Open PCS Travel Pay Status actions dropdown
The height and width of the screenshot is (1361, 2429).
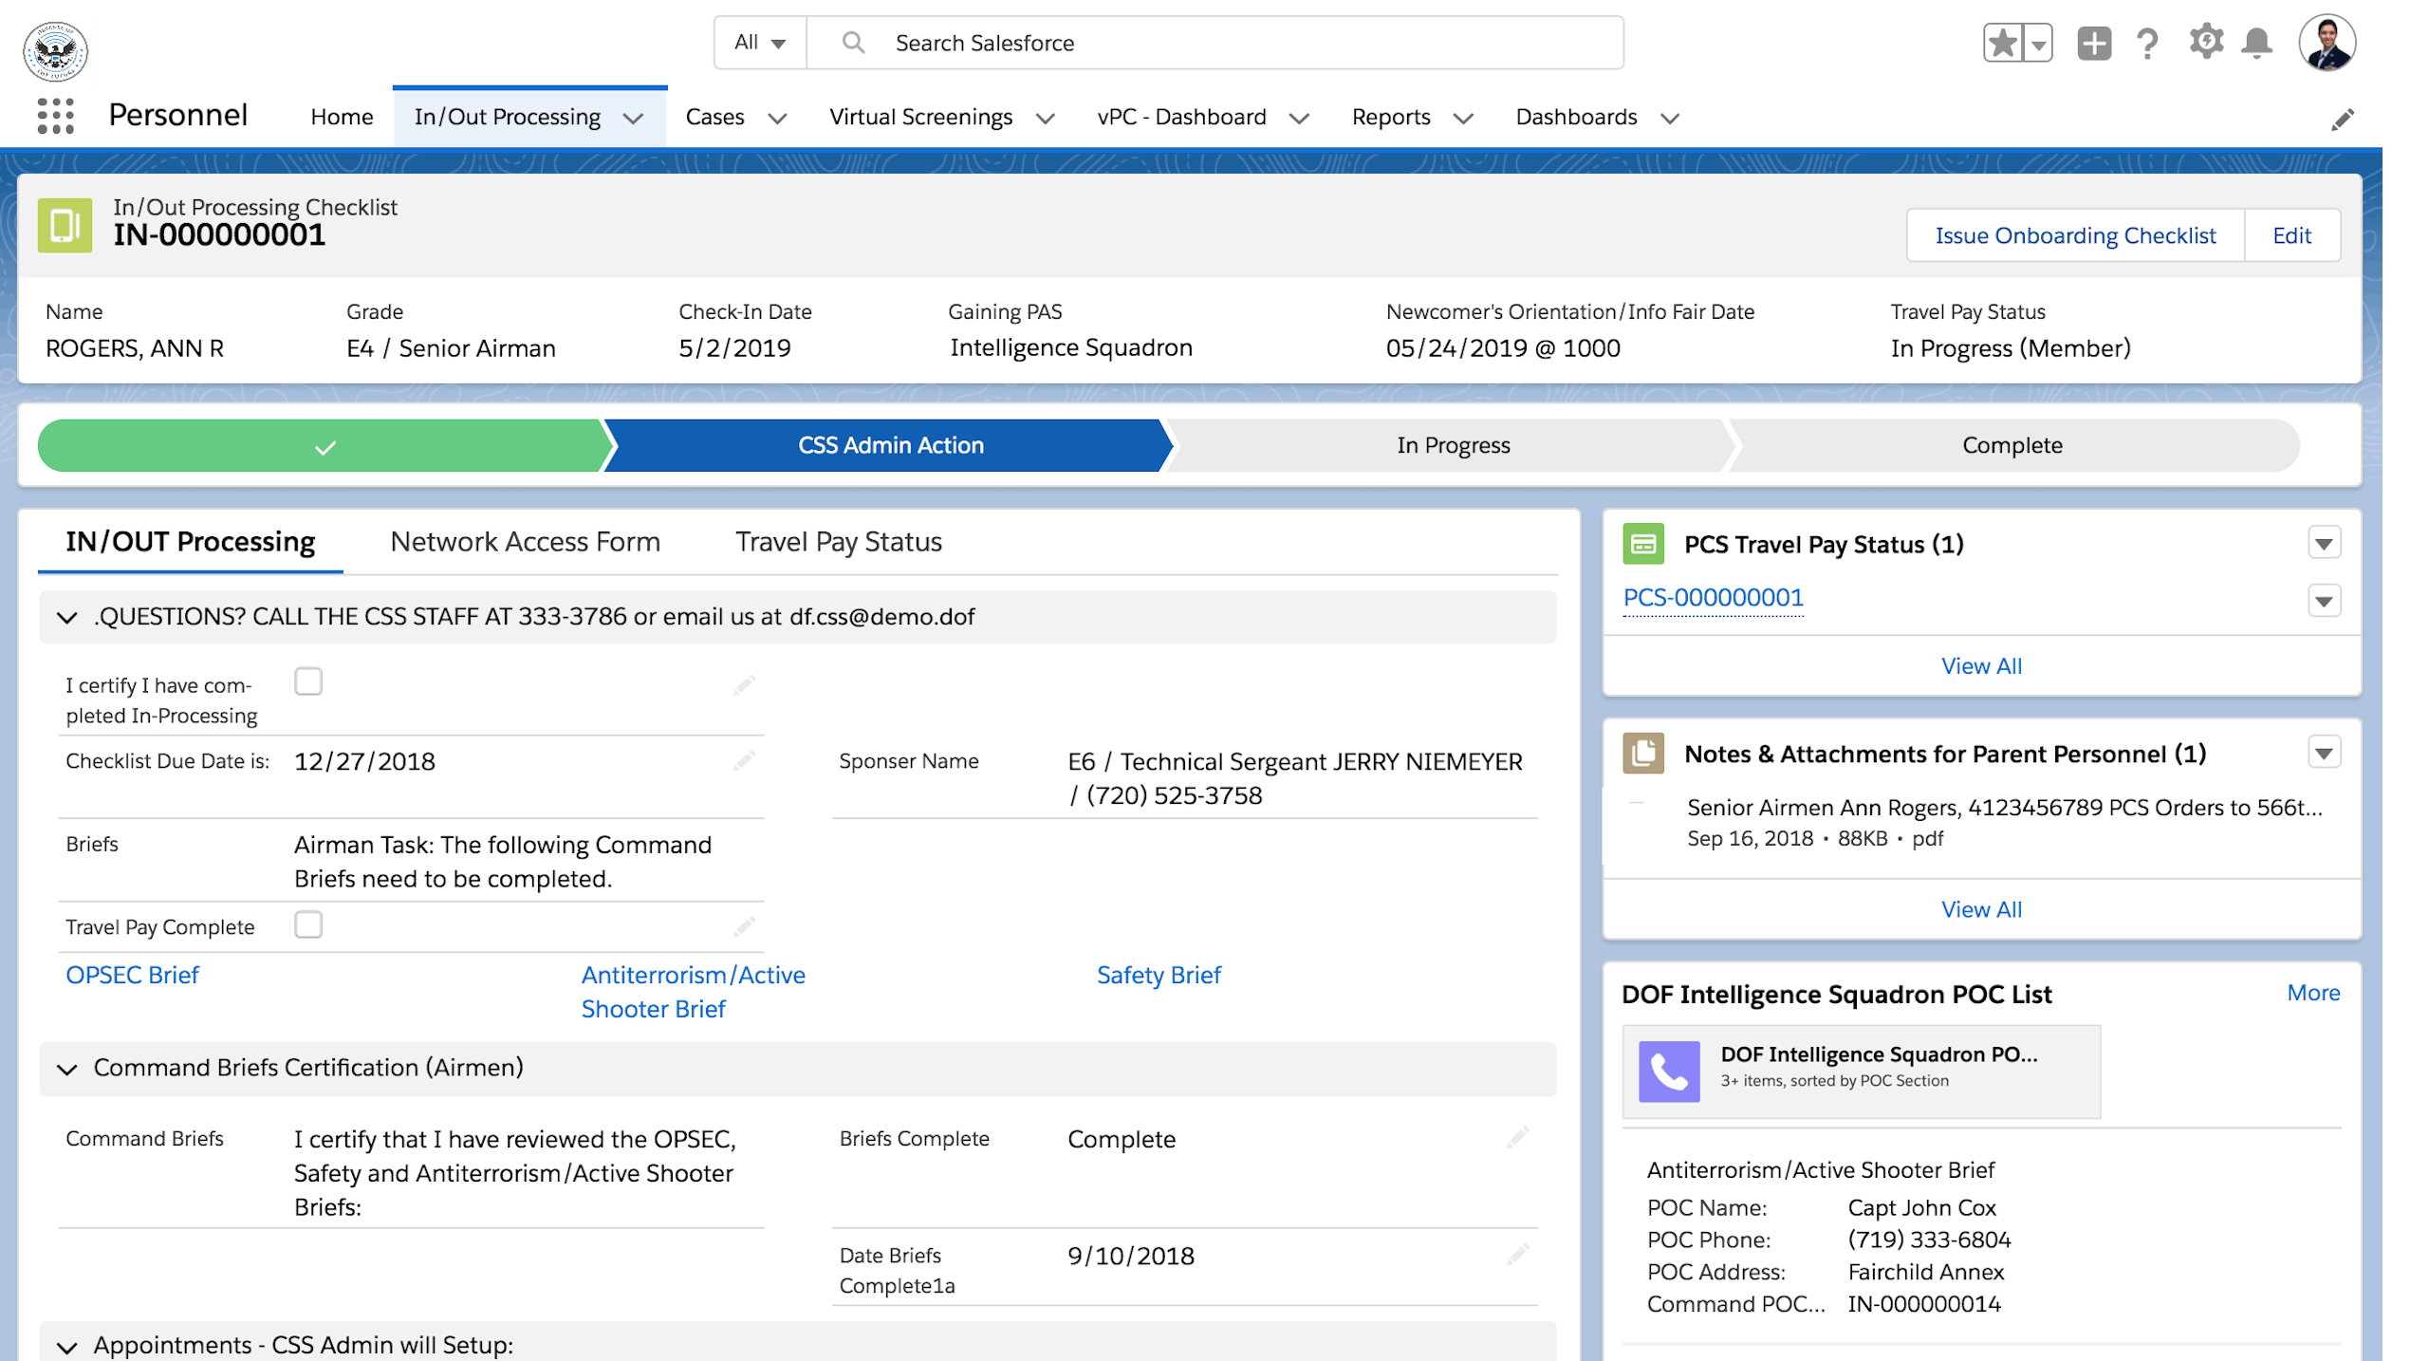(x=2325, y=543)
